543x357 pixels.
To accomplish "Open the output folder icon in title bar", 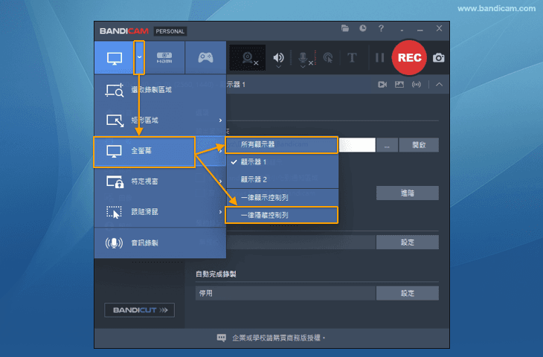I will pyautogui.click(x=345, y=28).
